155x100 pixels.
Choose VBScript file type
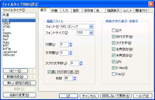[x=19, y=55]
